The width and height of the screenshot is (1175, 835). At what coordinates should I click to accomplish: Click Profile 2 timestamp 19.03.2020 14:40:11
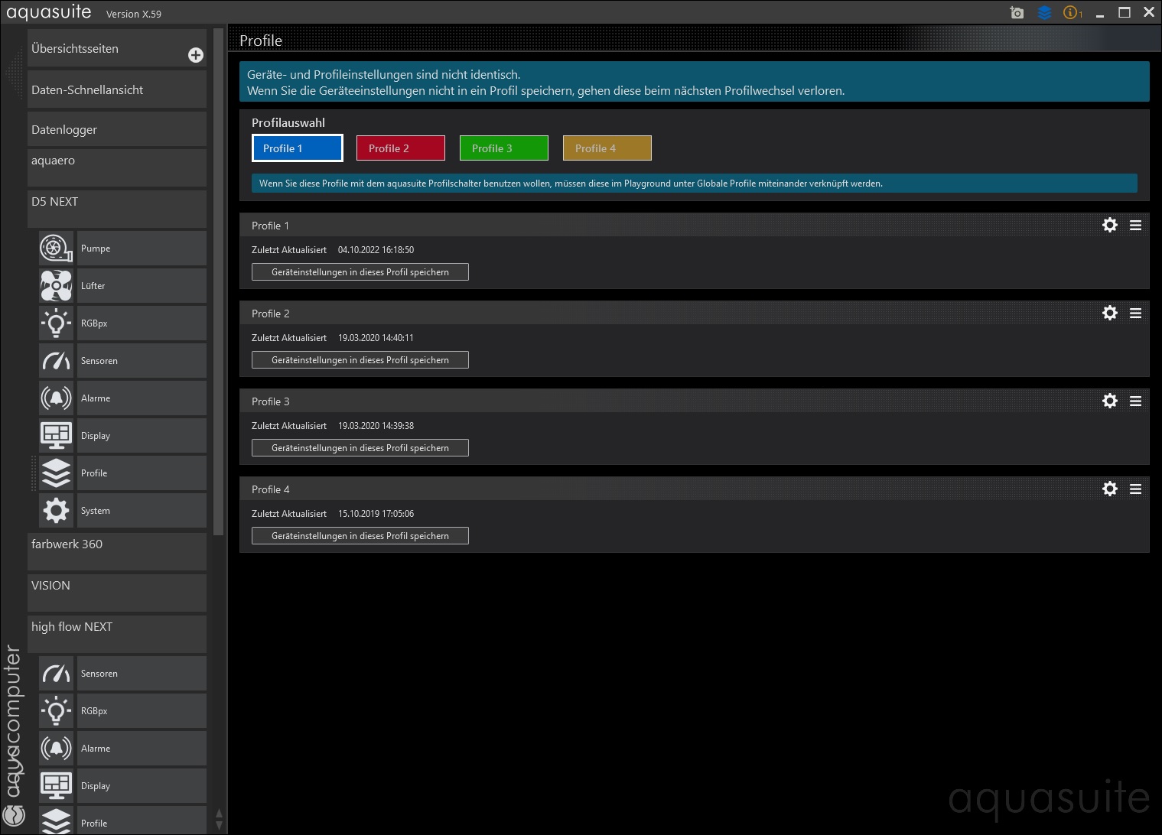tap(376, 338)
